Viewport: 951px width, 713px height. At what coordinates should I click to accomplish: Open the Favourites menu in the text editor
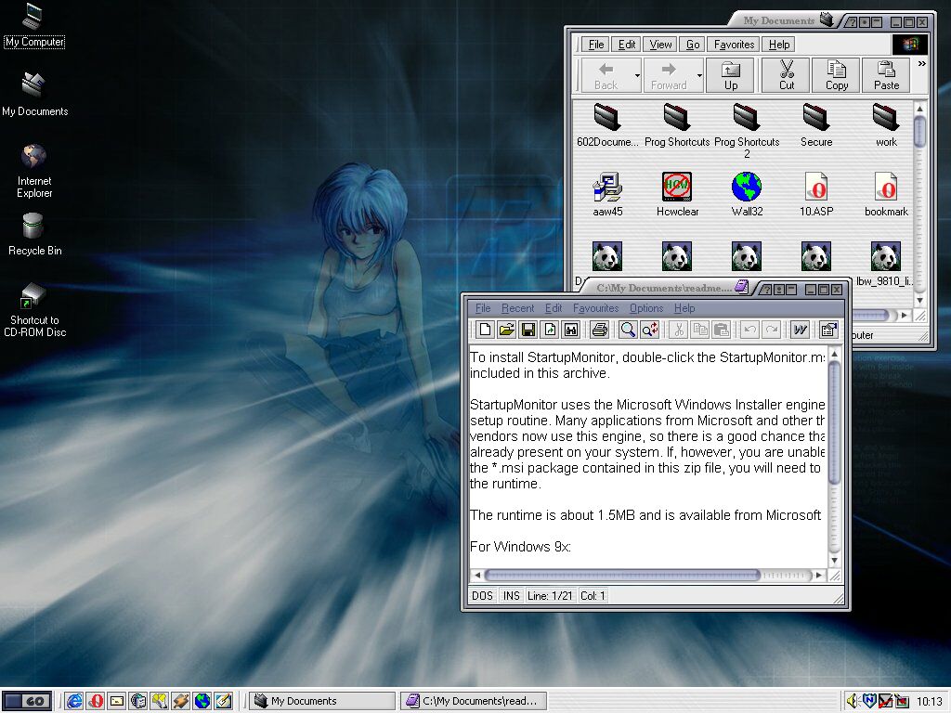595,308
